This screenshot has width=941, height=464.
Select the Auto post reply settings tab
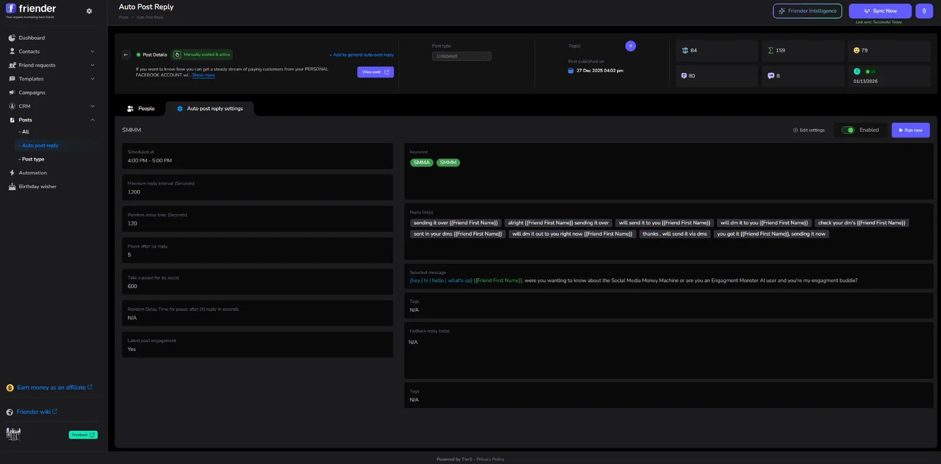210,109
